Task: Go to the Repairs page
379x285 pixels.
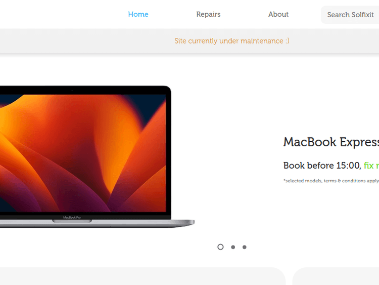Action: tap(208, 14)
